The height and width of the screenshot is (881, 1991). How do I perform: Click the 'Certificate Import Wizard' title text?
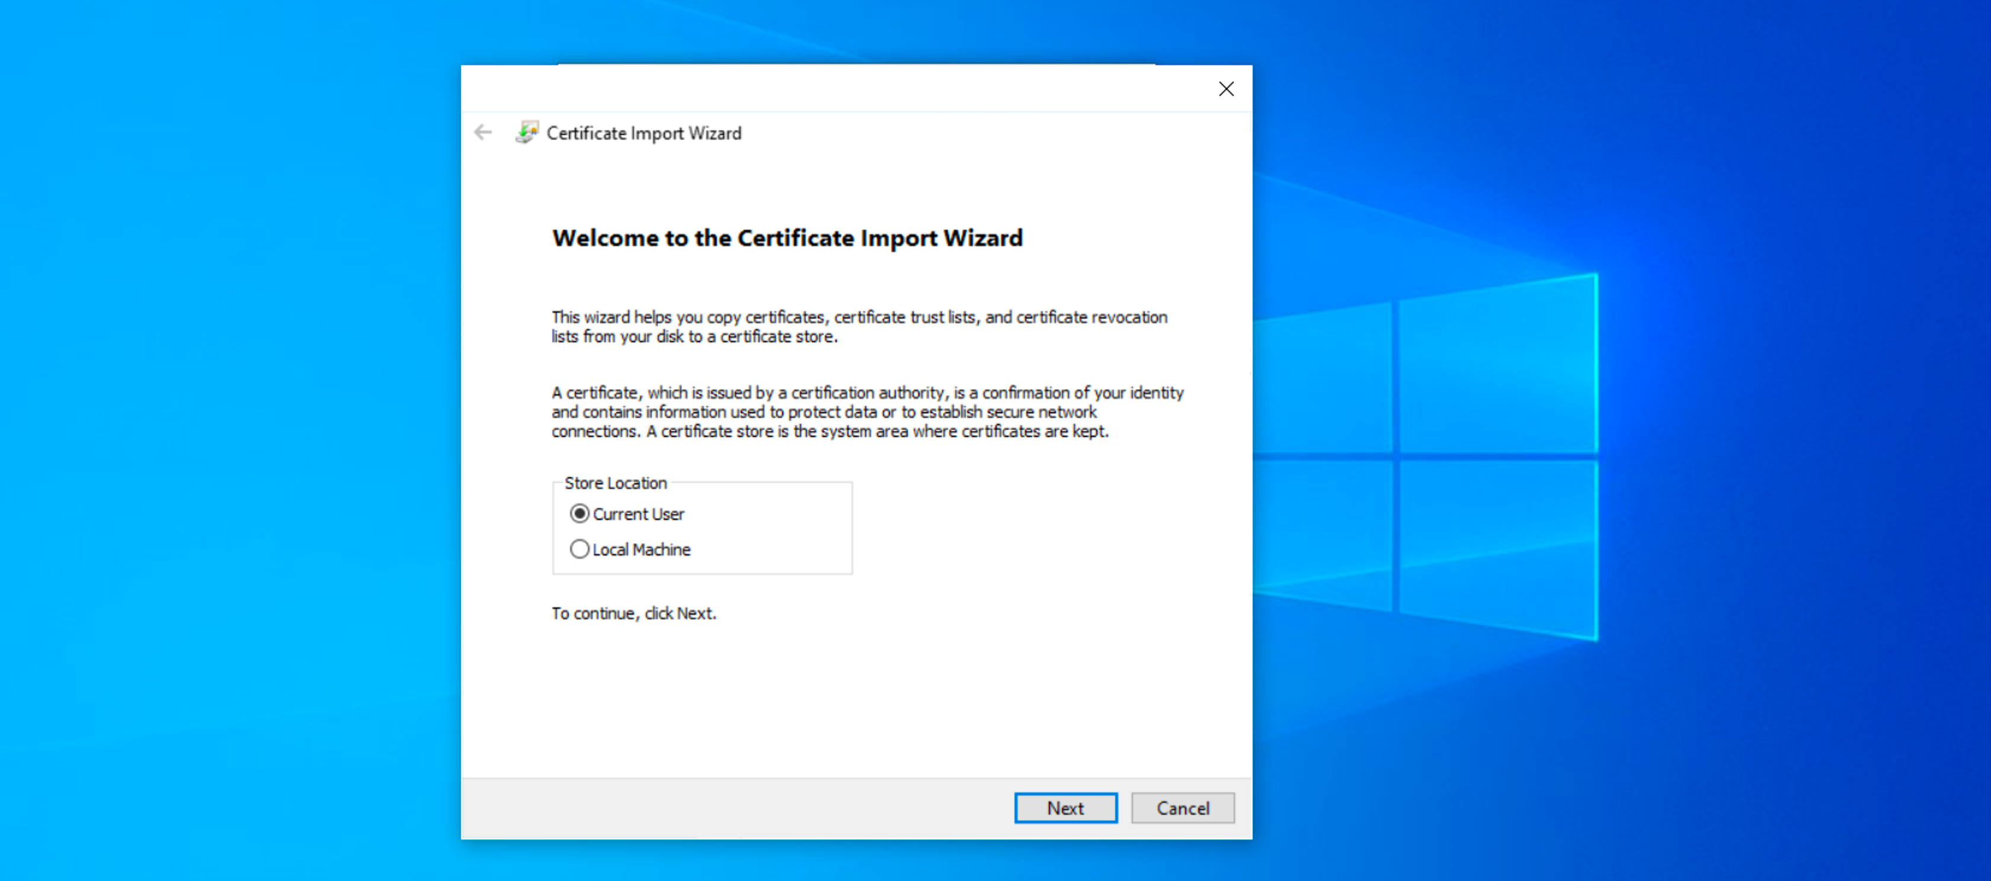[644, 133]
